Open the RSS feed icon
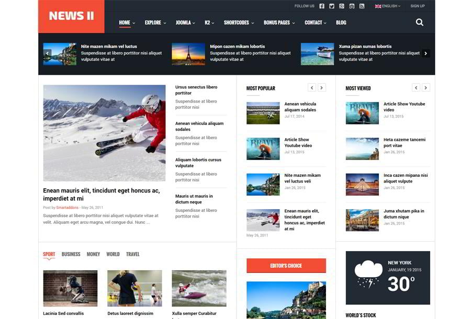This screenshot has height=319, width=471. point(362,6)
